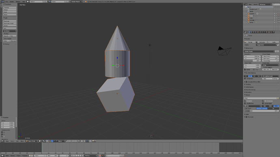Click the Compression slider

tap(261, 111)
